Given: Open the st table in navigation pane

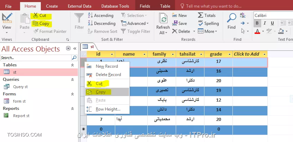Looking at the screenshot, I should point(39,72).
